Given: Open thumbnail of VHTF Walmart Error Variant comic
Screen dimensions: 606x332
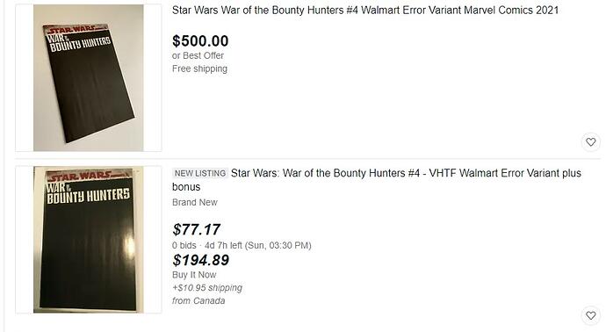Looking at the screenshot, I should 89,240.
